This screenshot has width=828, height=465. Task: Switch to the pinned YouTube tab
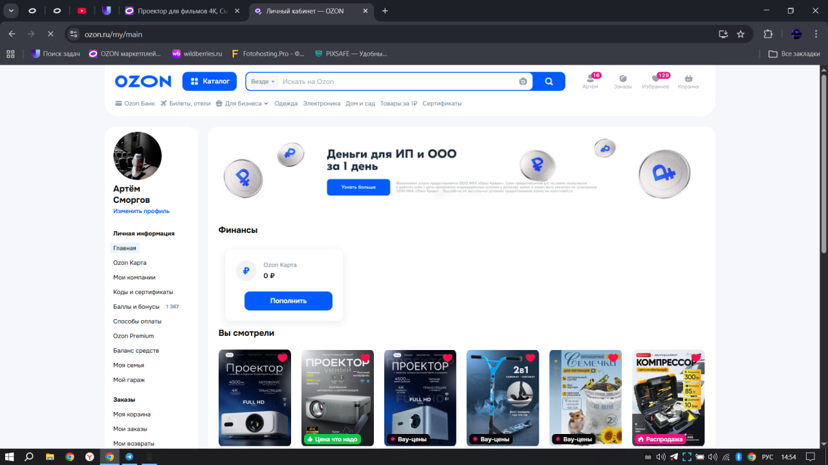click(x=82, y=11)
